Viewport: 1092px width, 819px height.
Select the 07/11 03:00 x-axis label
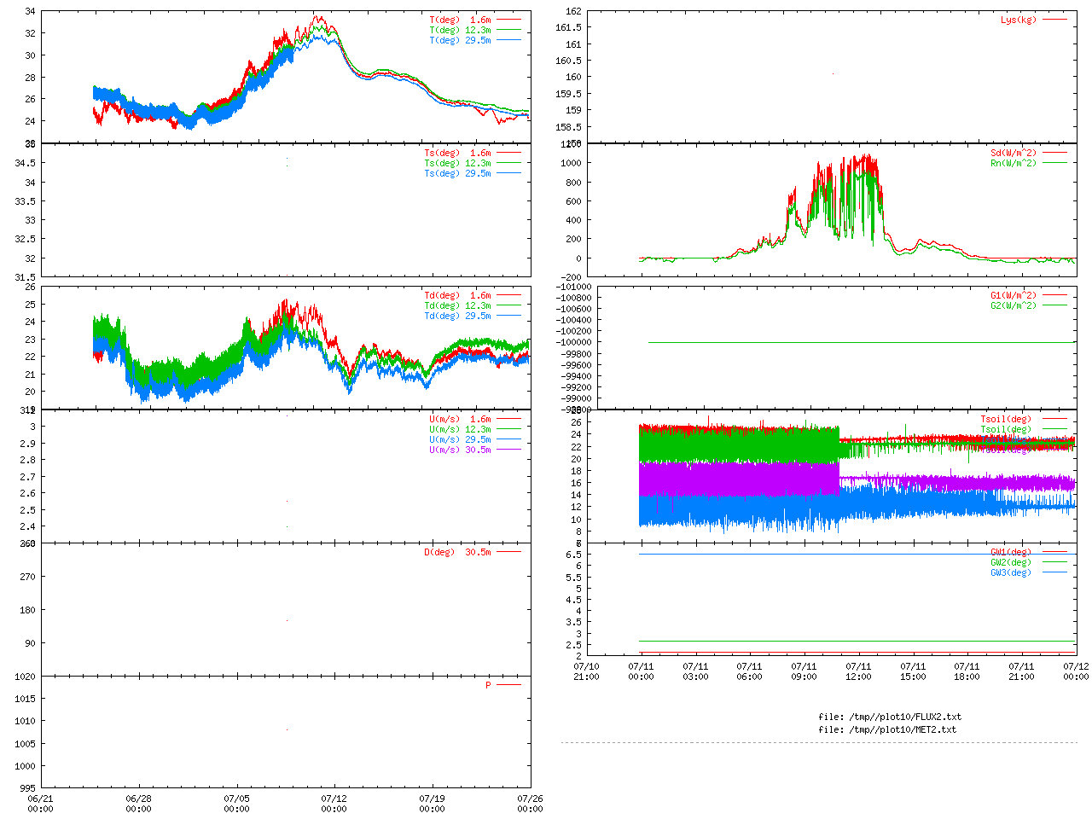click(x=695, y=671)
